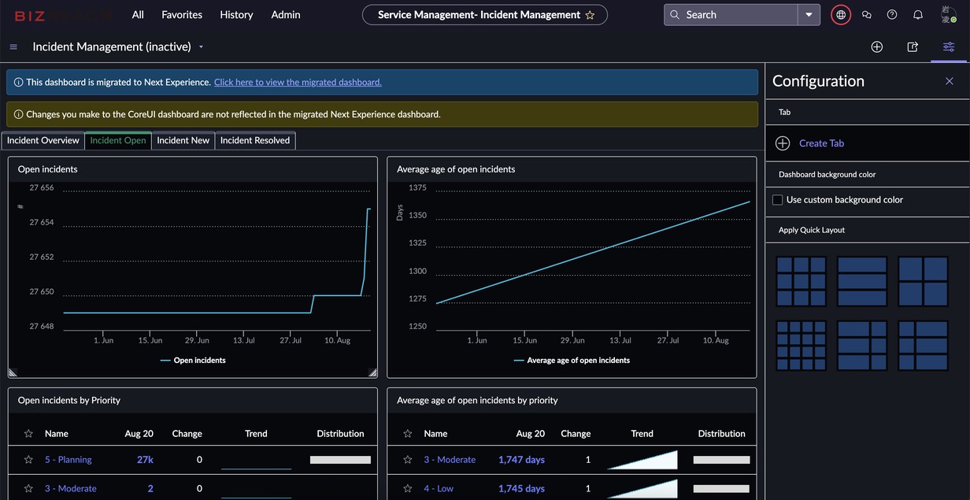Star the 4 - Low row
970x500 pixels.
pos(408,489)
